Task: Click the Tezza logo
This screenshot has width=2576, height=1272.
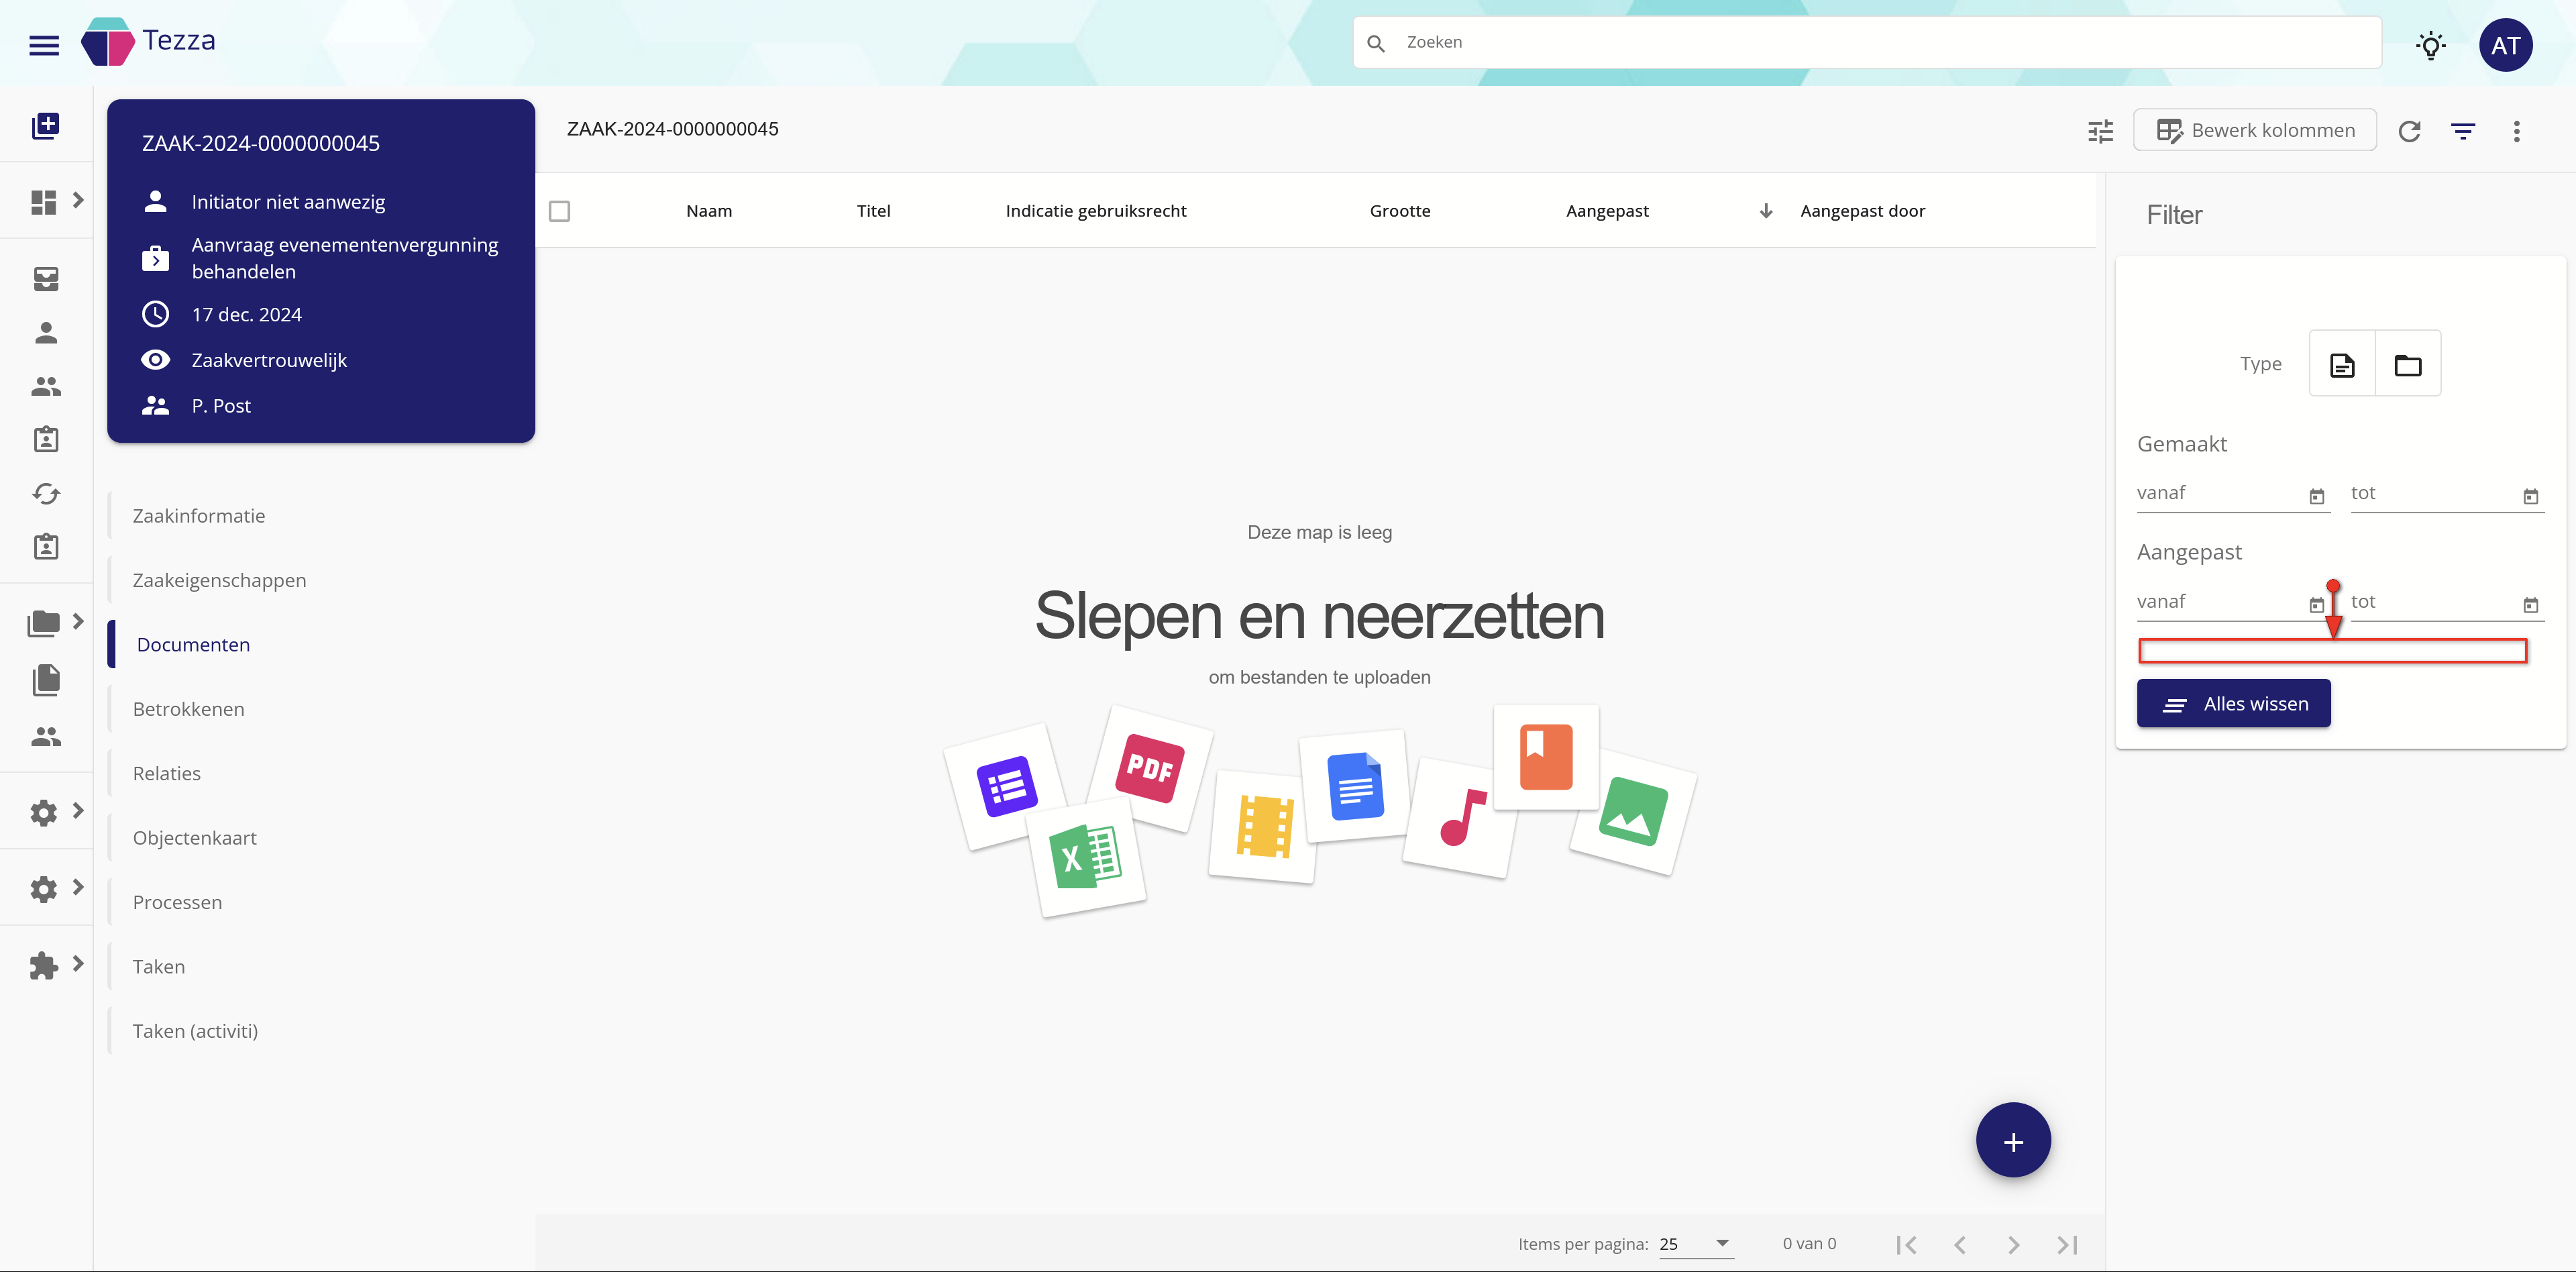Action: pyautogui.click(x=148, y=42)
